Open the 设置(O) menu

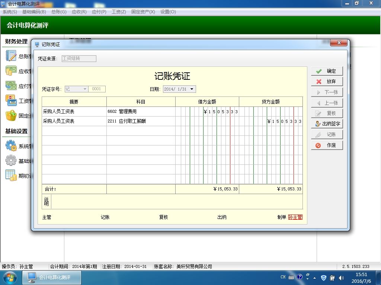pyautogui.click(x=168, y=12)
